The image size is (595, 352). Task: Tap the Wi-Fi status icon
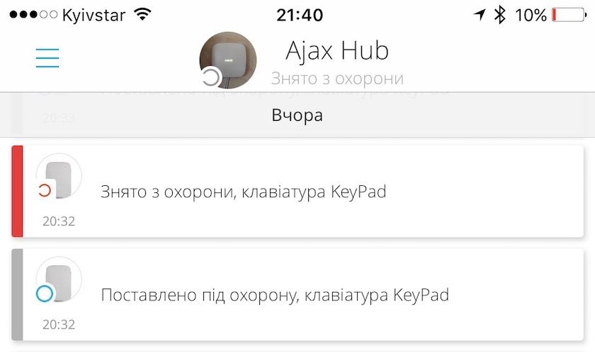coord(142,14)
